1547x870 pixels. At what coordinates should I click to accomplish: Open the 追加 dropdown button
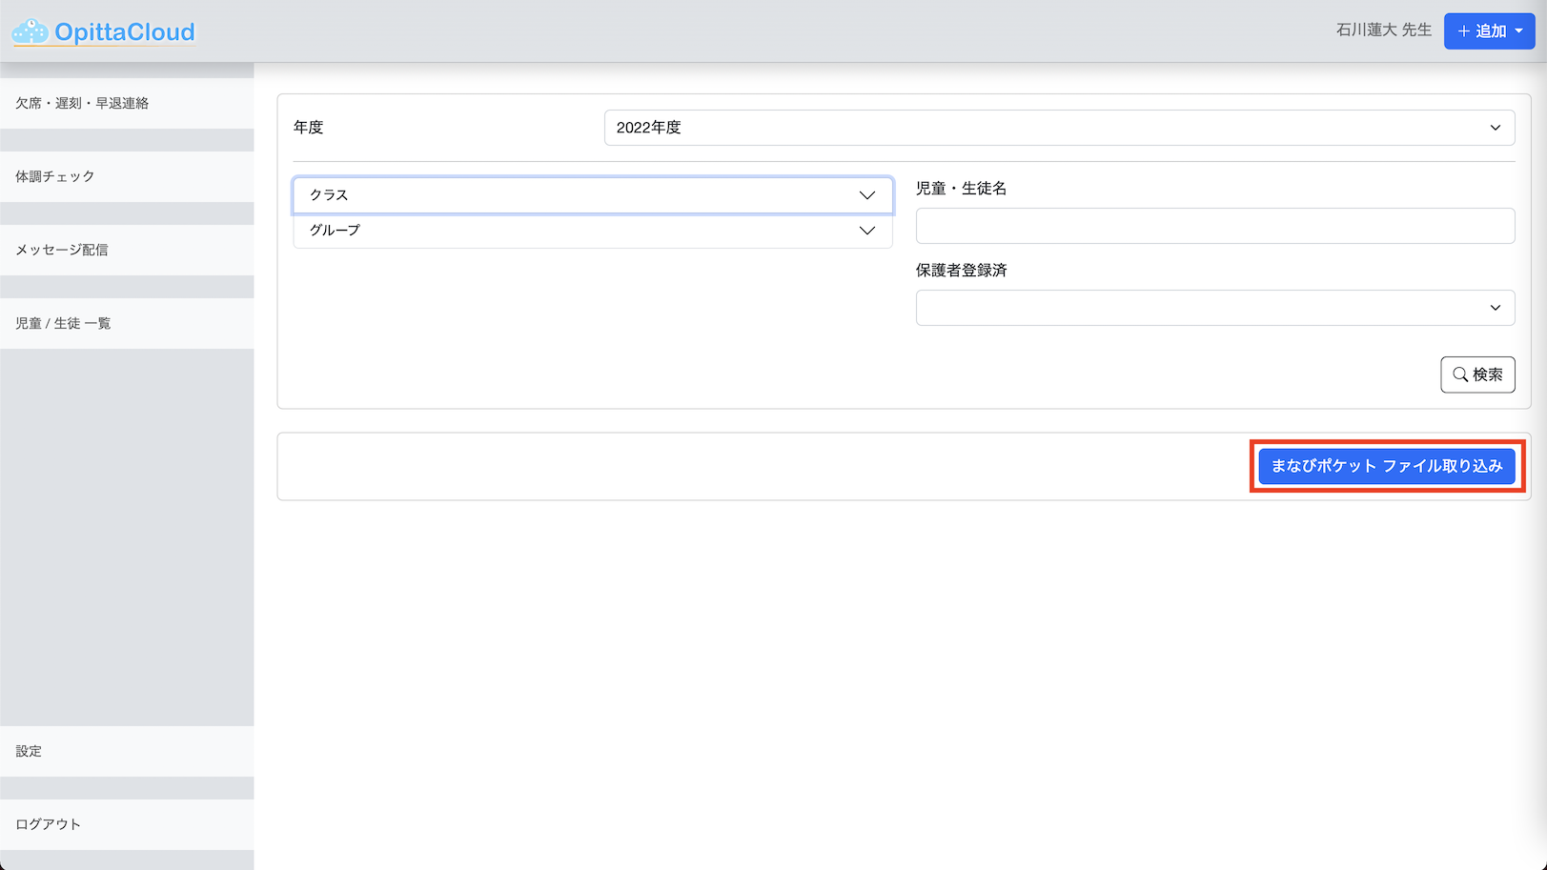click(x=1489, y=31)
